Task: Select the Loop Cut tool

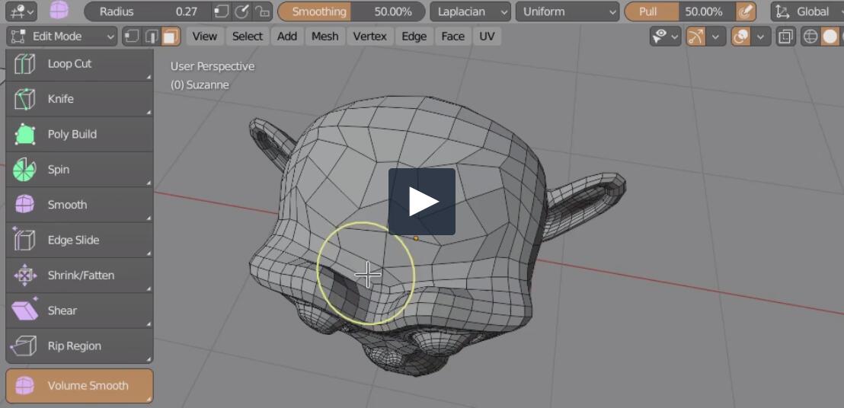Action: (x=79, y=64)
